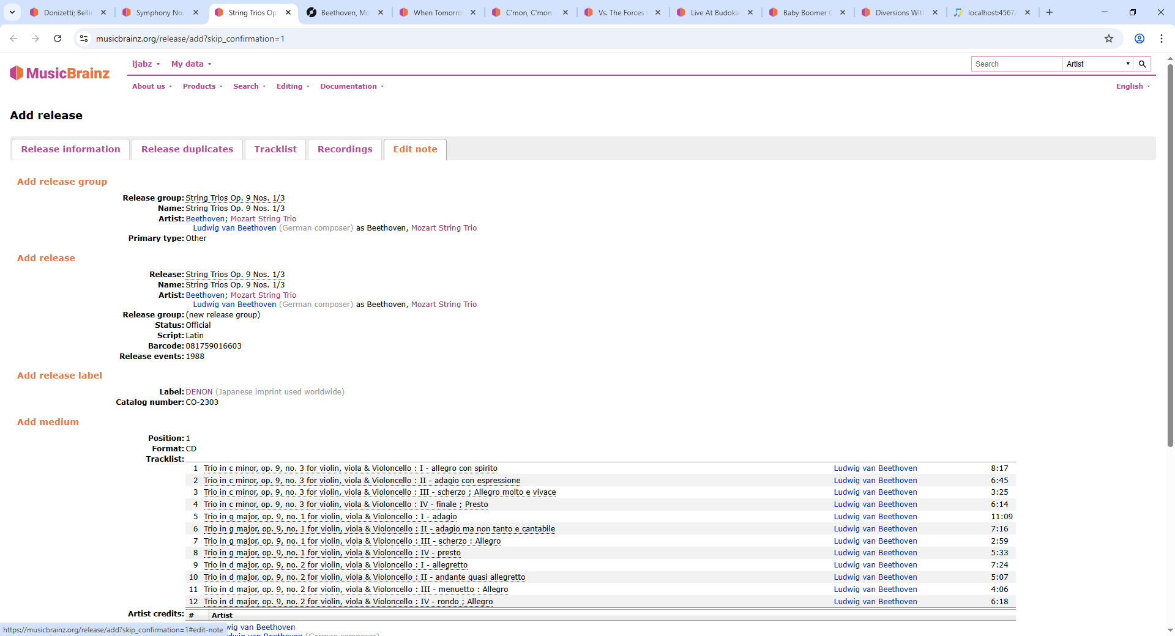Open the ijabz user menu
The image size is (1175, 636).
point(146,64)
